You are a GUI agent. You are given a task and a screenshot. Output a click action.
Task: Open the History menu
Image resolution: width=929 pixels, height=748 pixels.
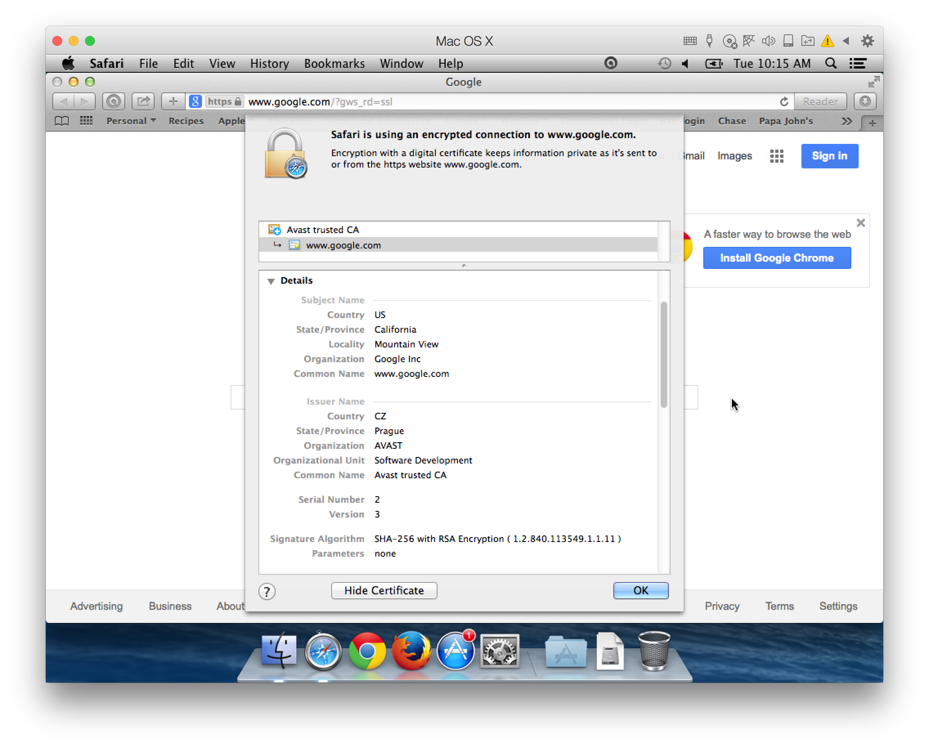(x=269, y=64)
